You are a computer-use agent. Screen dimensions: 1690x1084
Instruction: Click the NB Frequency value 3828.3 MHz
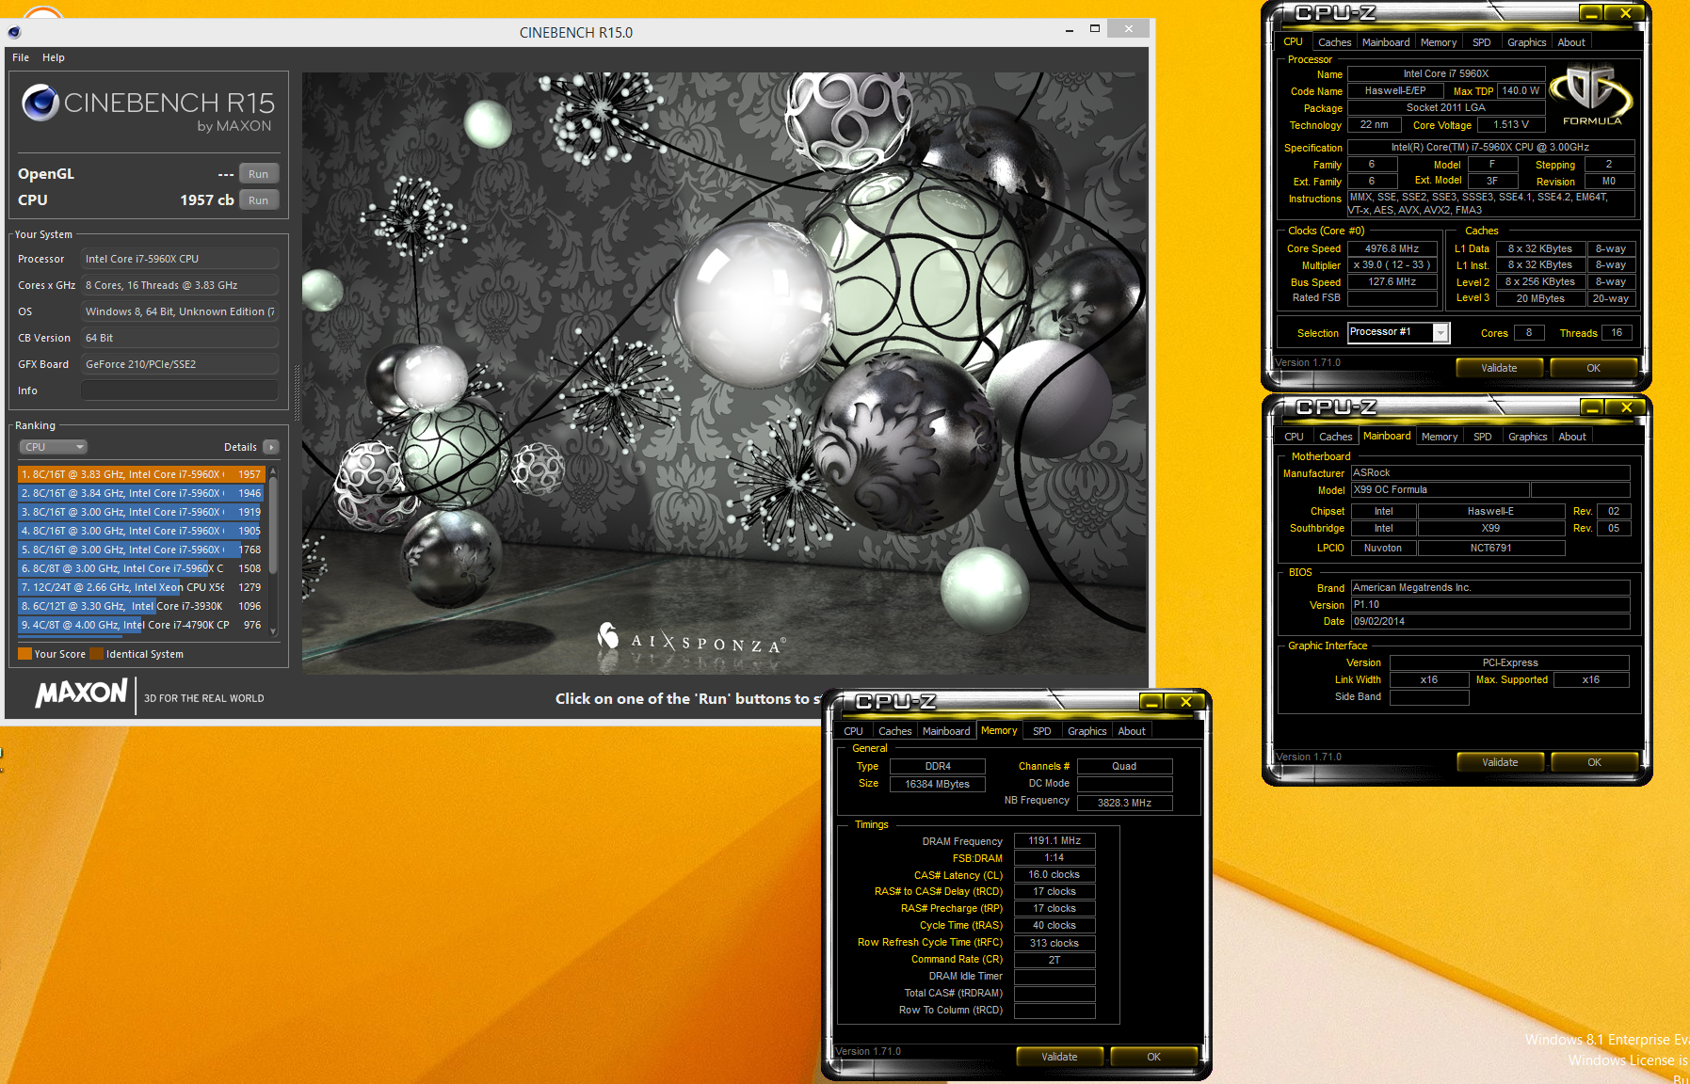pyautogui.click(x=1124, y=803)
